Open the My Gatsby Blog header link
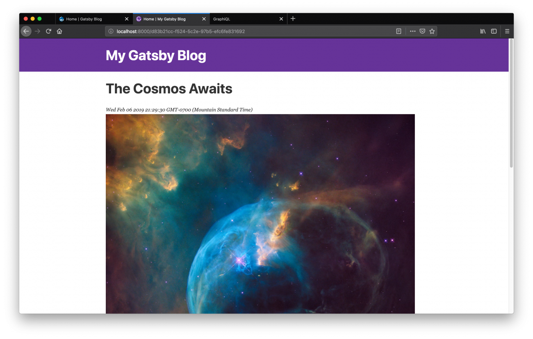Viewport: 533px width, 339px height. (x=156, y=55)
